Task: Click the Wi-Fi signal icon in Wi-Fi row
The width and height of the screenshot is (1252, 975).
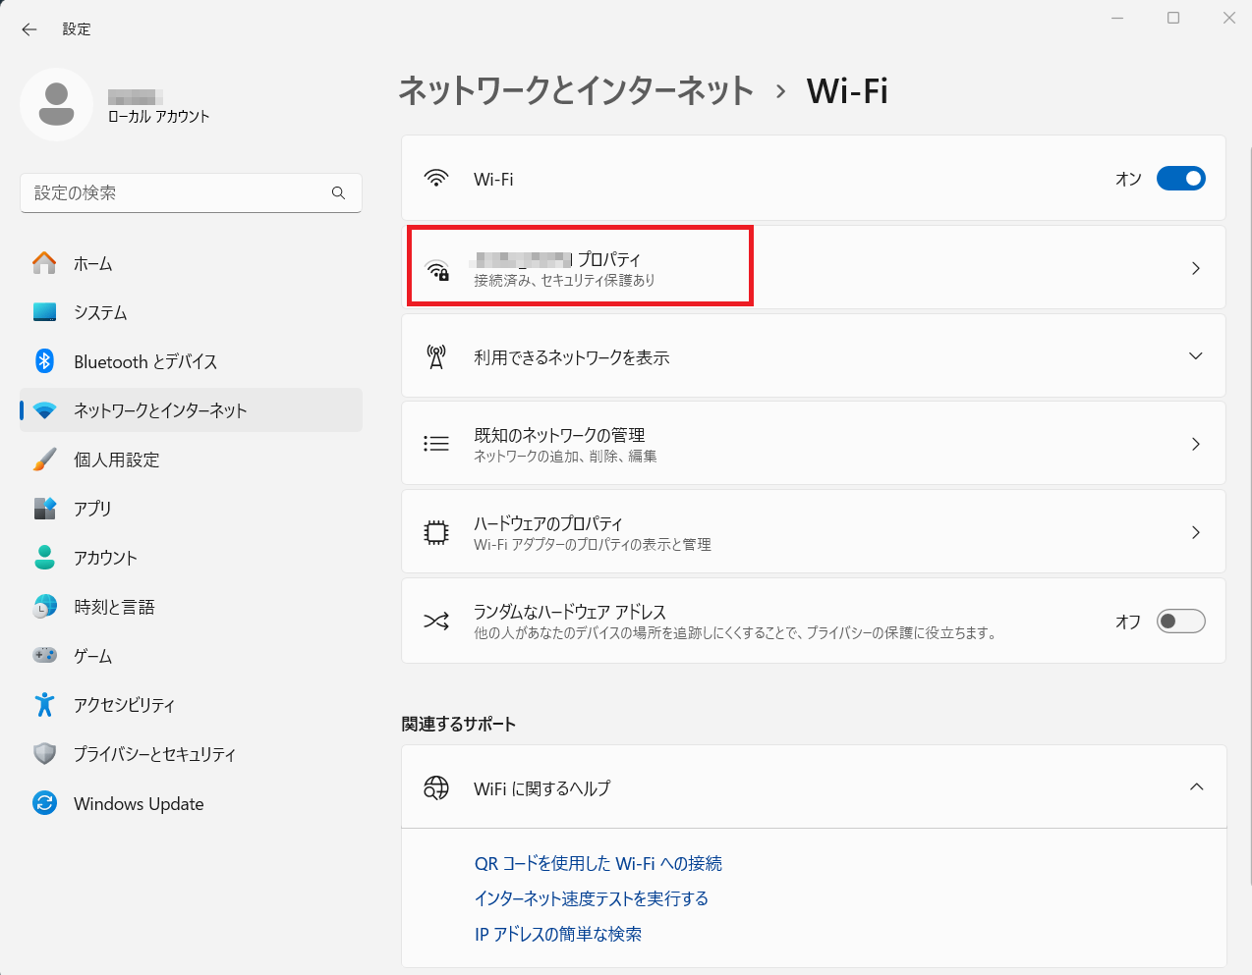Action: 435,179
